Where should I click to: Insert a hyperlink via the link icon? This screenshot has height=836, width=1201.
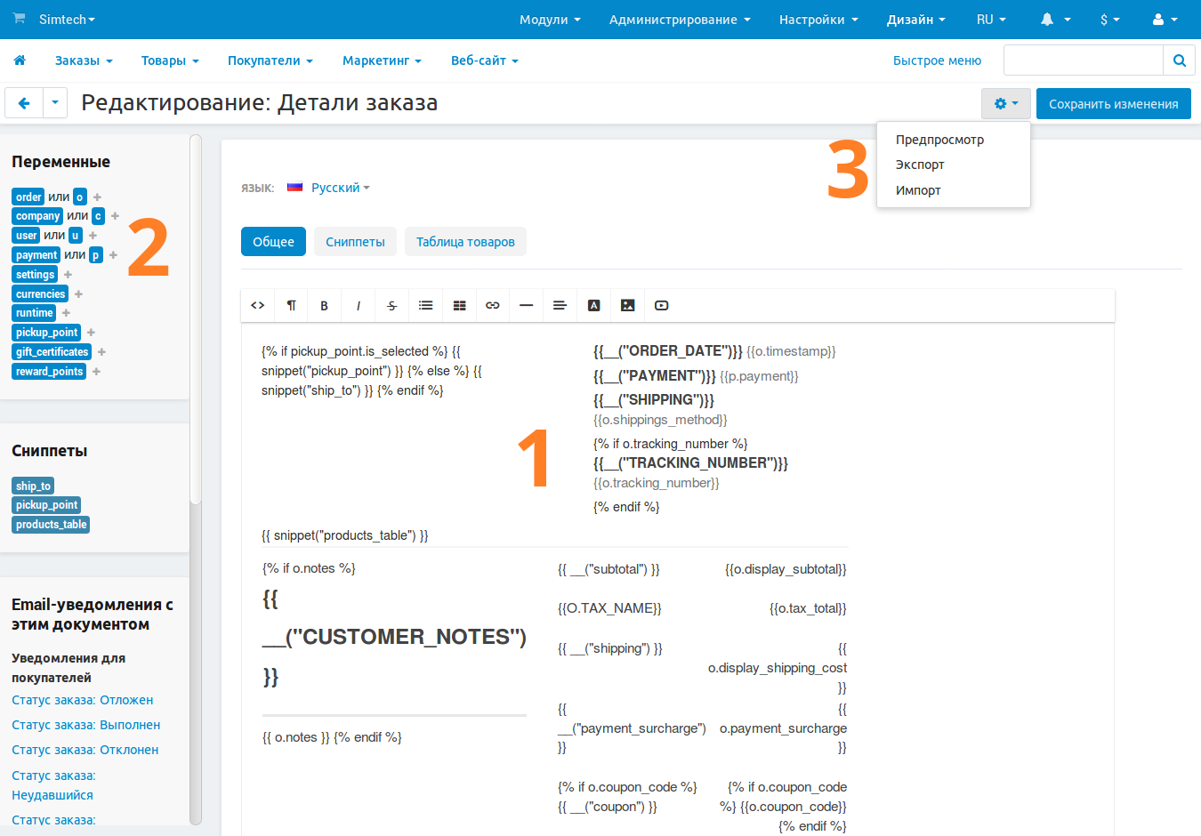coord(493,305)
